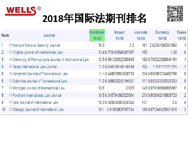
Task: Select combined score 11.0 in Columbia row
Action: (101, 81)
